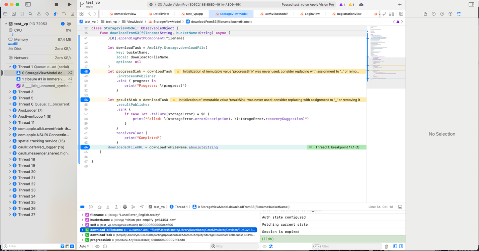Open the Find navigator magnifier icon
Image resolution: width=479 pixels, height=251 pixels.
(30, 14)
